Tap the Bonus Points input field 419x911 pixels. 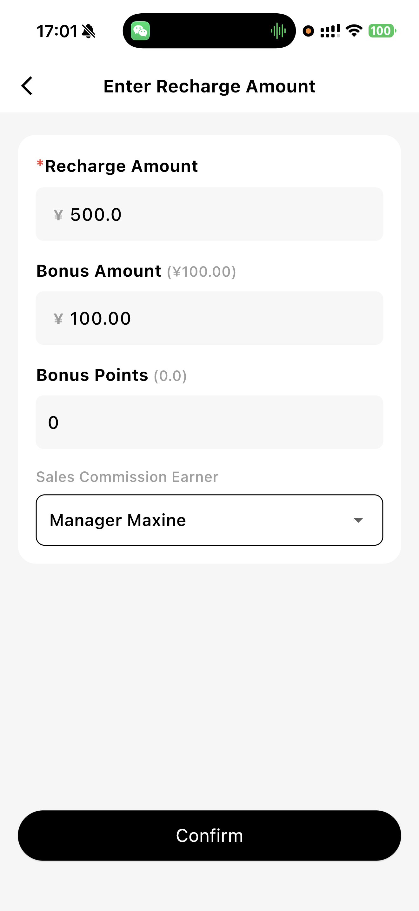coord(209,422)
